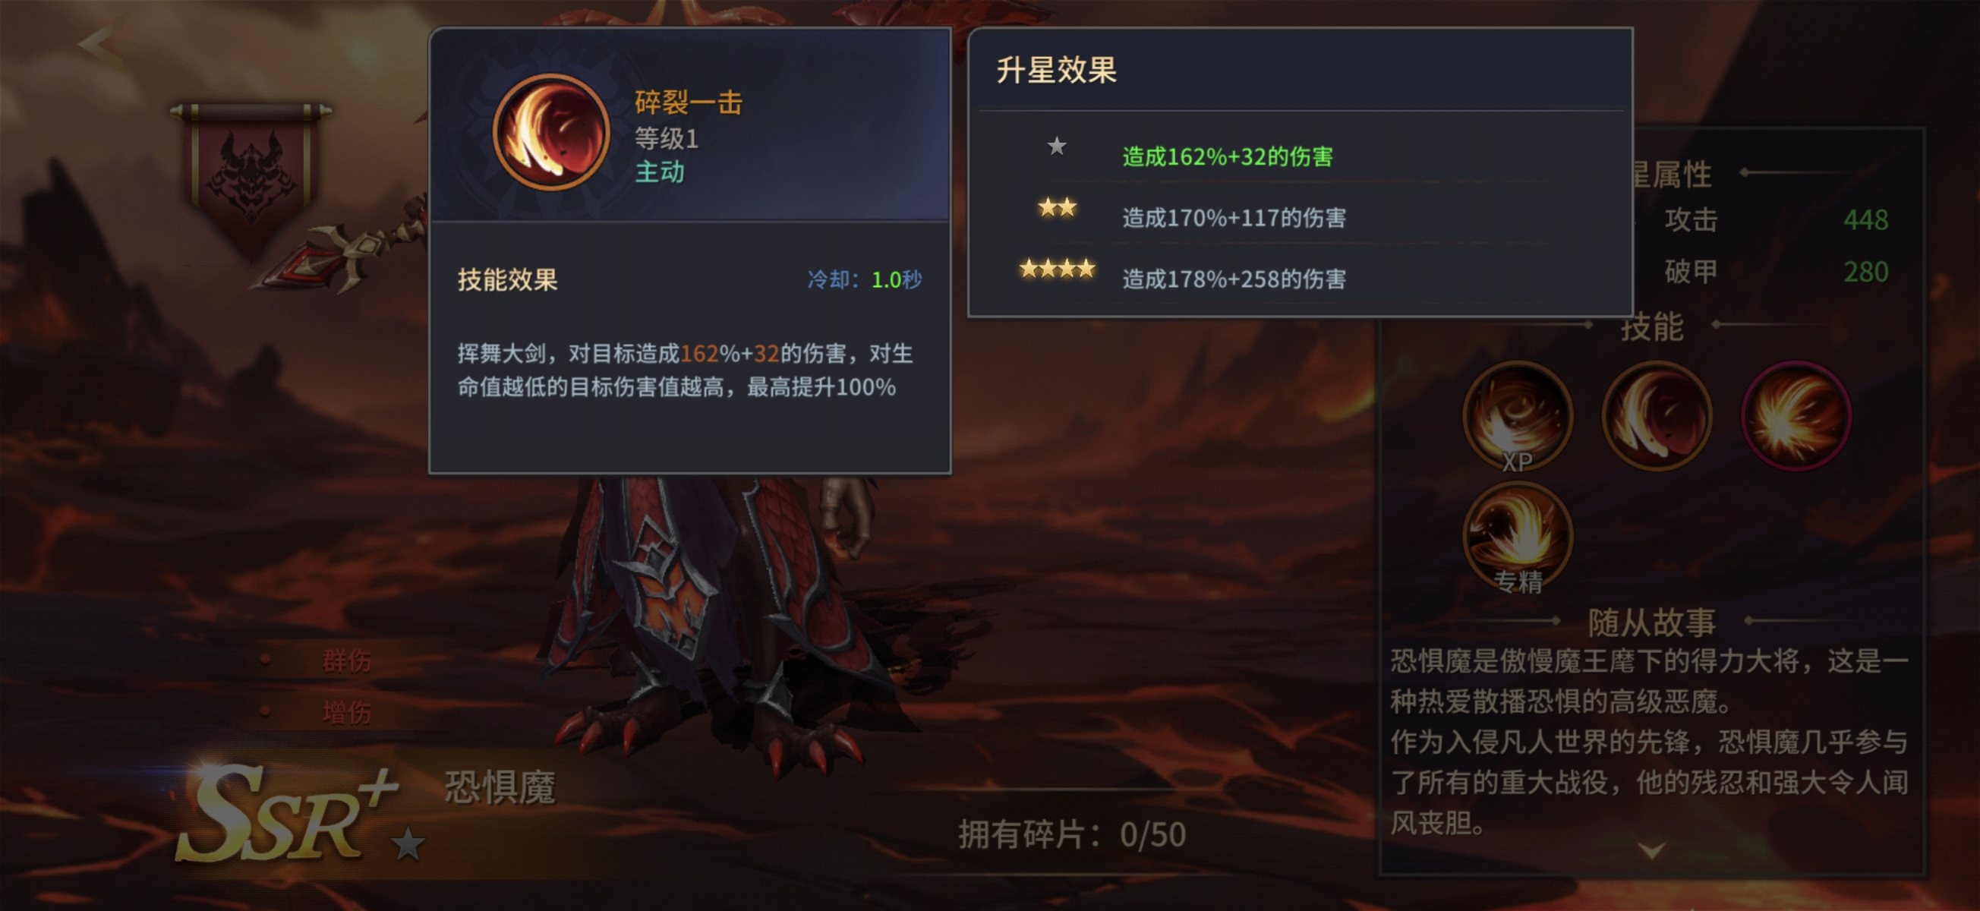
Task: Tap the 增伤 trait tag
Action: coord(346,713)
